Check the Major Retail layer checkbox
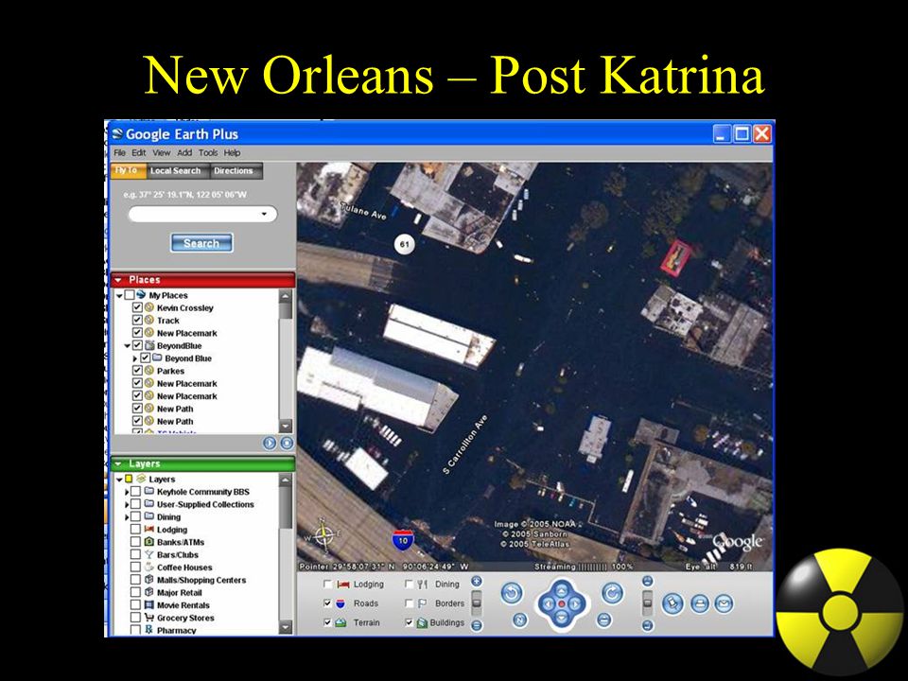The height and width of the screenshot is (681, 908). click(135, 592)
